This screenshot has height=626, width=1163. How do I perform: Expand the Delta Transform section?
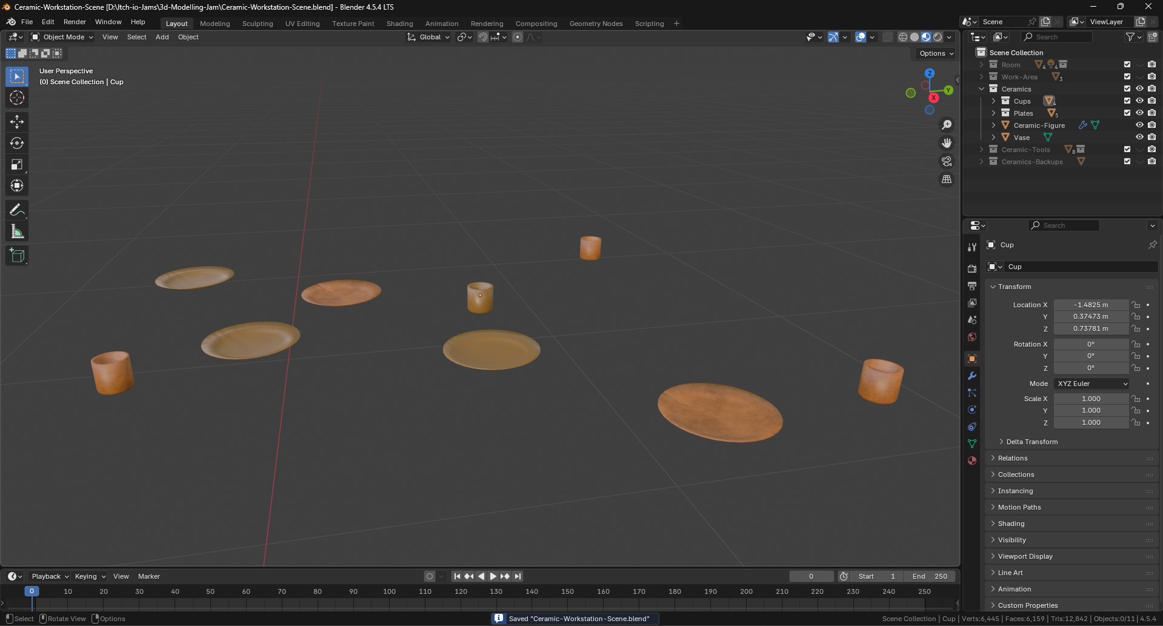1031,442
